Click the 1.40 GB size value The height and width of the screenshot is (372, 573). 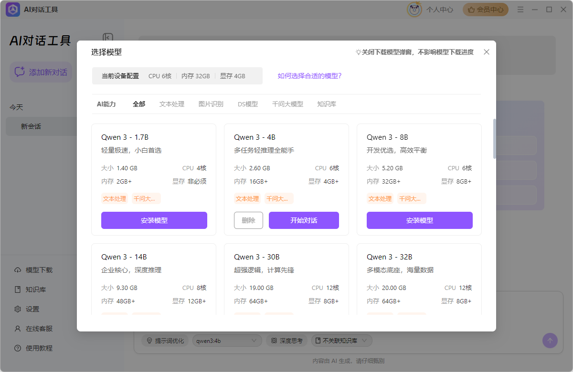(127, 168)
